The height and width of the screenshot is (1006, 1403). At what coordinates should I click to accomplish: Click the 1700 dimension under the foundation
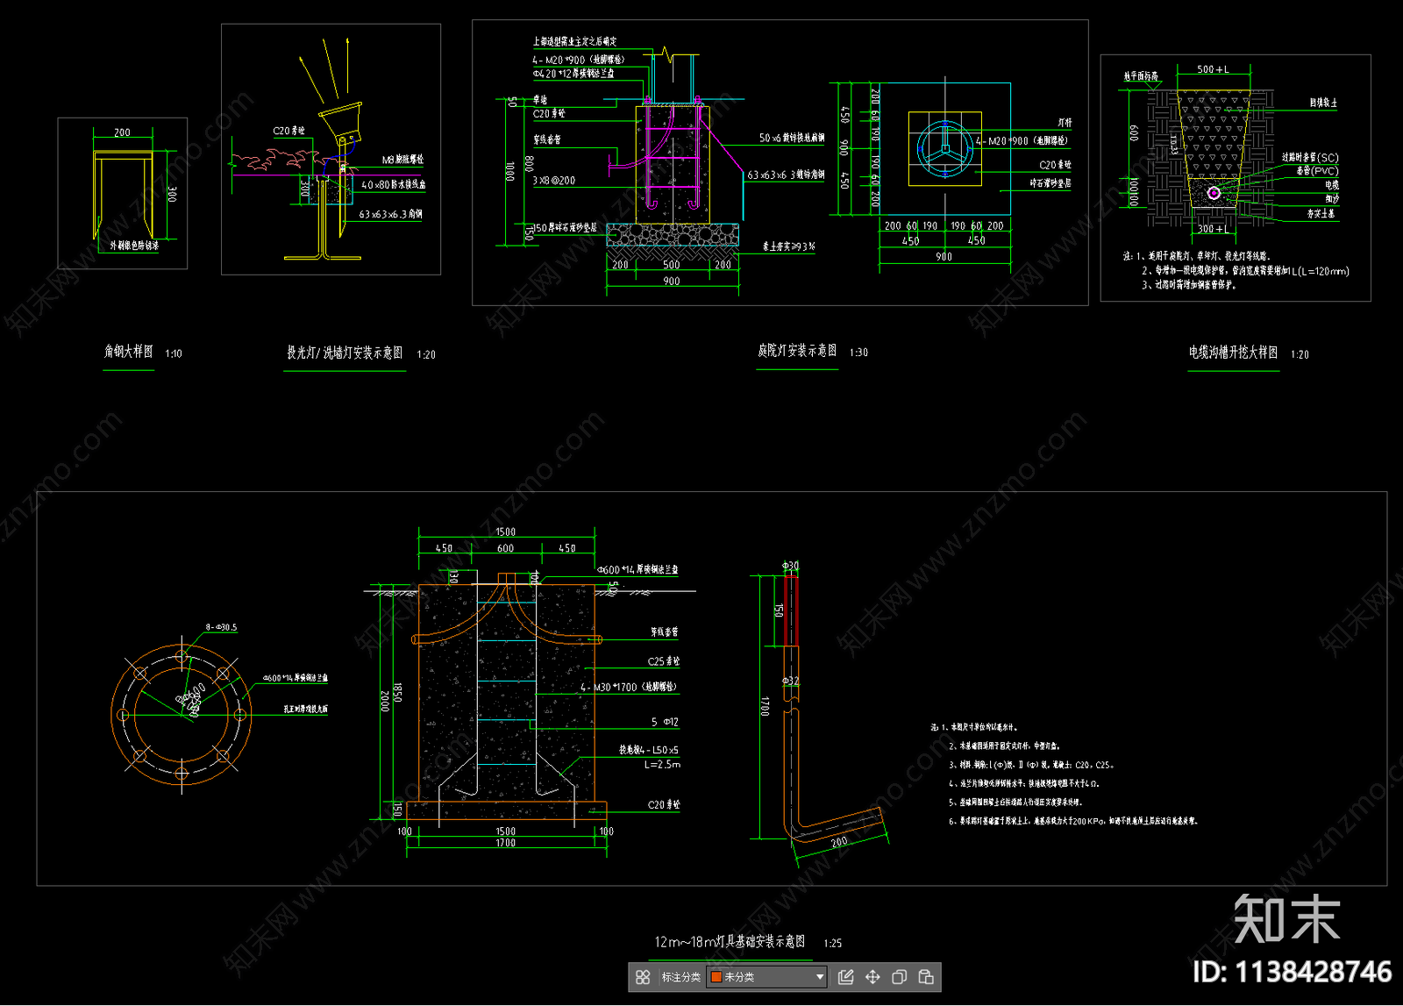coord(506,843)
